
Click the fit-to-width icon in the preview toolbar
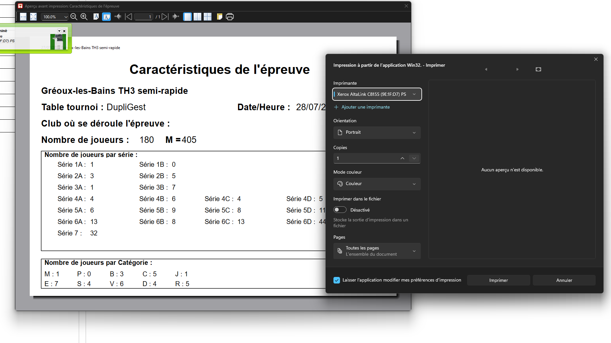click(23, 17)
